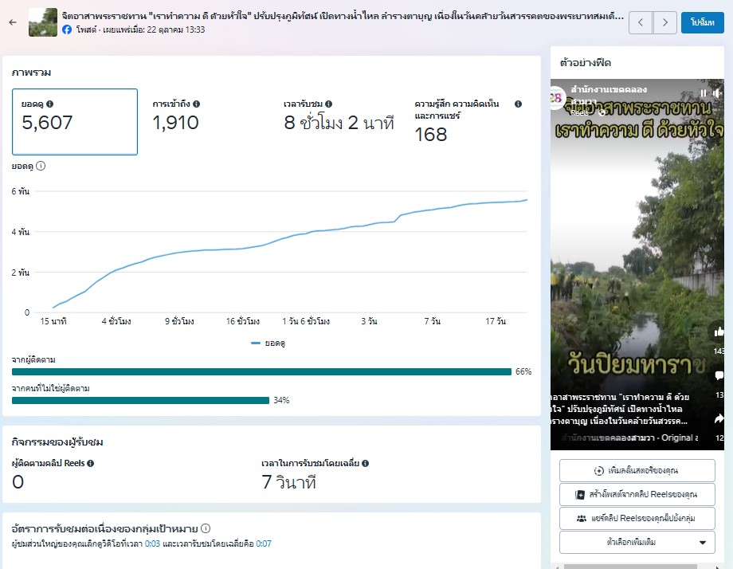Mute the reel preview audio
This screenshot has width=733, height=569.
[x=715, y=92]
